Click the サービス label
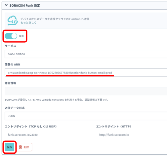Screen dimensions: 167x156 10,46
